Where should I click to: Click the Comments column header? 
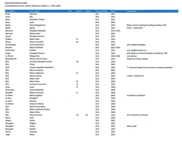click(x=132, y=11)
